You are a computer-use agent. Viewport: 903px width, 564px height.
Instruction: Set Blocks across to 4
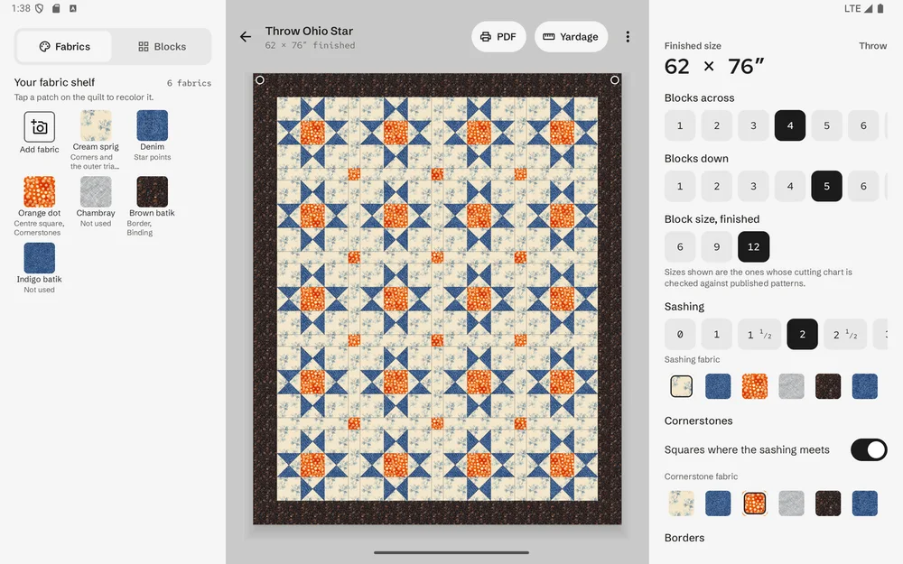pyautogui.click(x=790, y=125)
